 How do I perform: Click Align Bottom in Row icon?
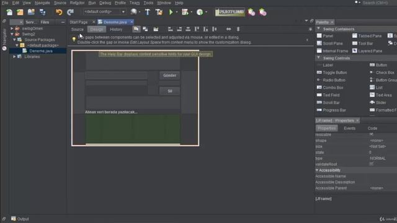point(205,29)
